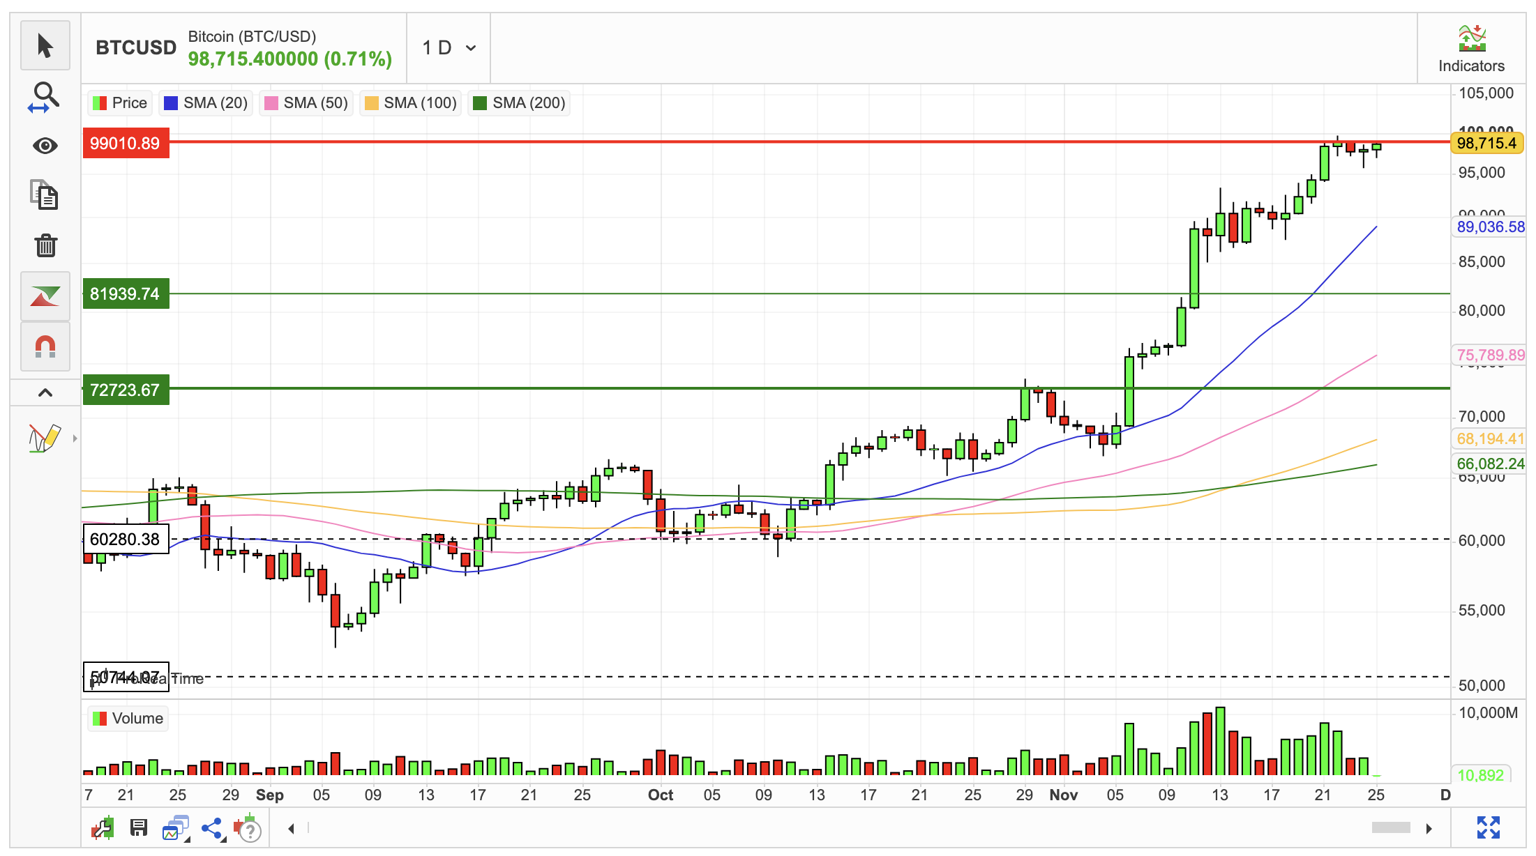This screenshot has width=1536, height=856.
Task: Click the 89,036.58 SMA 20 value tag
Action: click(x=1490, y=227)
